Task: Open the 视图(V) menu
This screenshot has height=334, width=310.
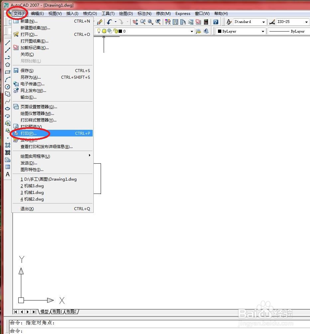Action: click(x=55, y=14)
